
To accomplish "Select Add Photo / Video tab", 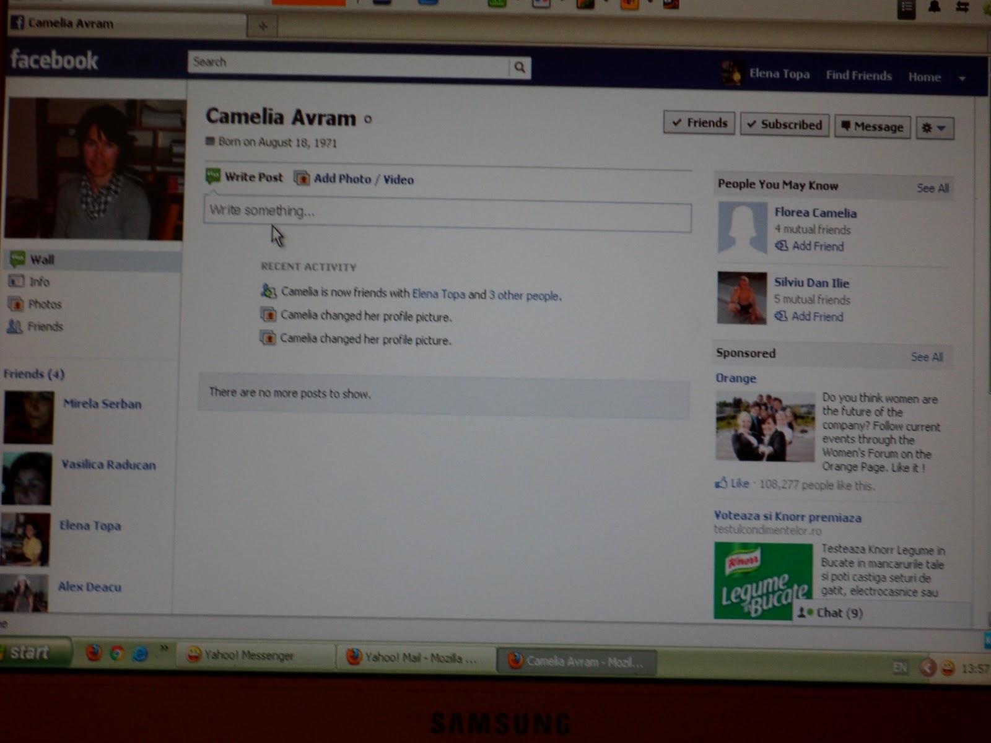I will [354, 179].
